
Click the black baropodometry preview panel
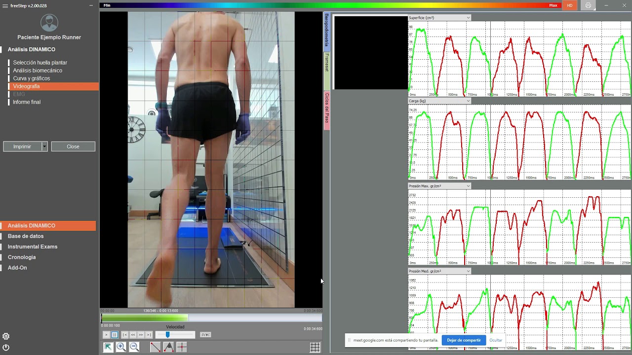pos(371,53)
